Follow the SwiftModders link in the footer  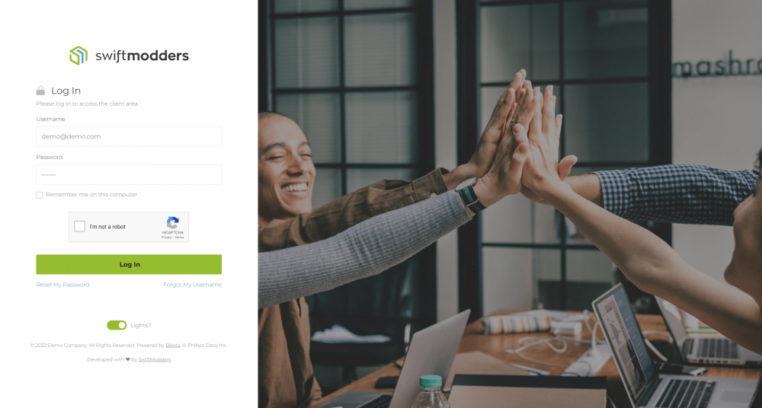pyautogui.click(x=155, y=359)
